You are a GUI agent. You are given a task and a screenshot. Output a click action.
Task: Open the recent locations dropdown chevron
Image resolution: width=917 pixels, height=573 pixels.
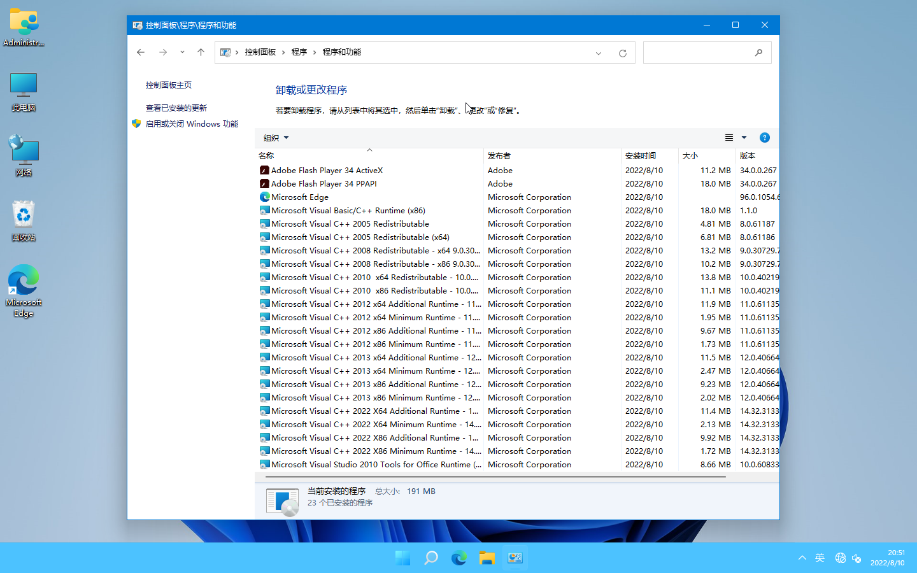pos(182,52)
